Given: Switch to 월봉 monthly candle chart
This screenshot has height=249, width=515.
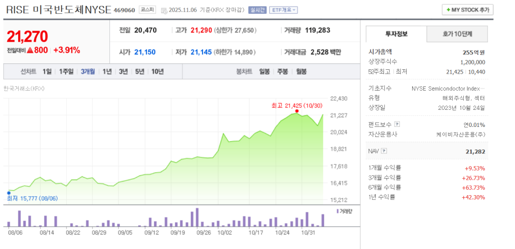Looking at the screenshot, I should (301, 71).
